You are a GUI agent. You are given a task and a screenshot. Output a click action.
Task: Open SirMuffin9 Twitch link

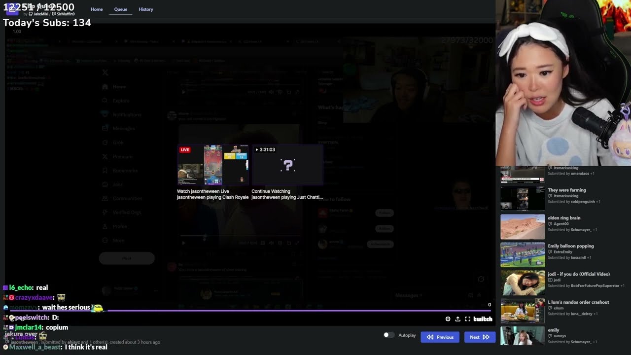click(x=63, y=14)
